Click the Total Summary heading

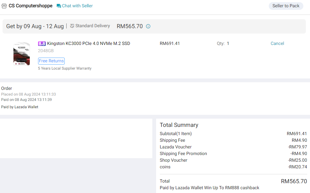tap(179, 125)
